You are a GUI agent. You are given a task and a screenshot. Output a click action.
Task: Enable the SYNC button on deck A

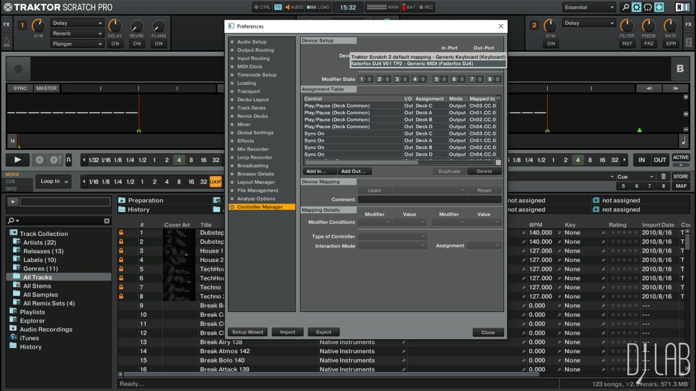tap(20, 88)
